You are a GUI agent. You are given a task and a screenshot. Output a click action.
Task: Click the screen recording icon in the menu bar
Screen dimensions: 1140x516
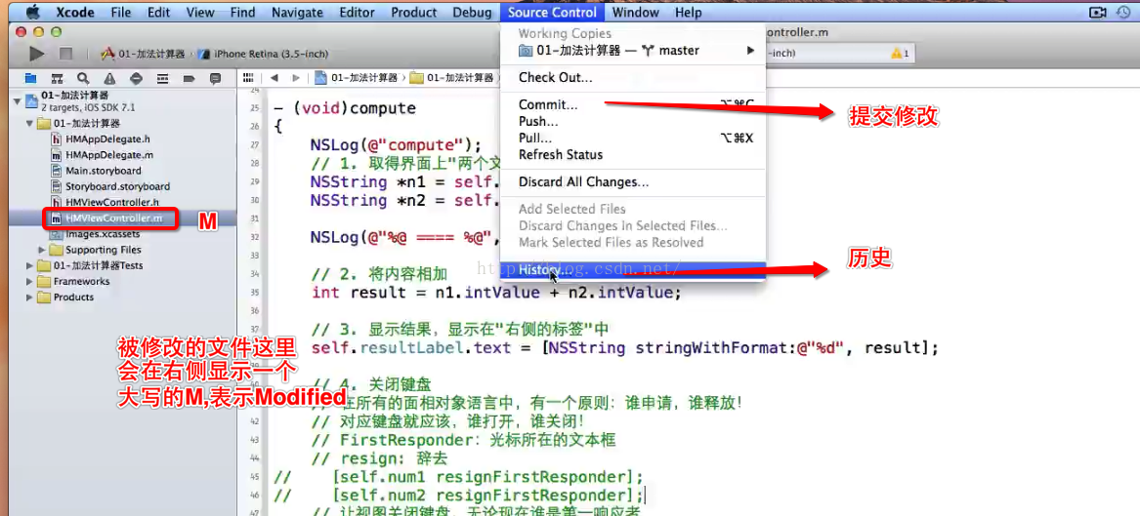(1096, 13)
